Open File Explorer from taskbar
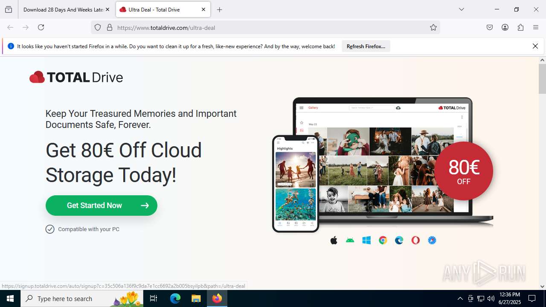 tap(196, 298)
